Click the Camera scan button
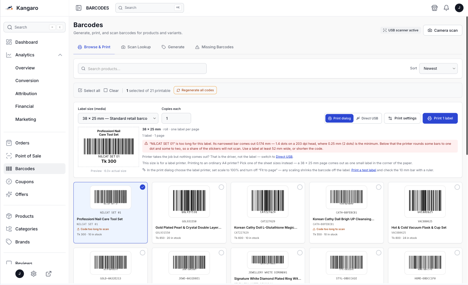The height and width of the screenshot is (285, 468). pyautogui.click(x=443, y=30)
